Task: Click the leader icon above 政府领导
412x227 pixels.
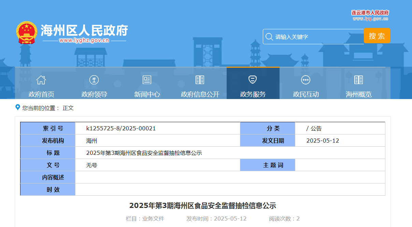Action: (x=94, y=80)
